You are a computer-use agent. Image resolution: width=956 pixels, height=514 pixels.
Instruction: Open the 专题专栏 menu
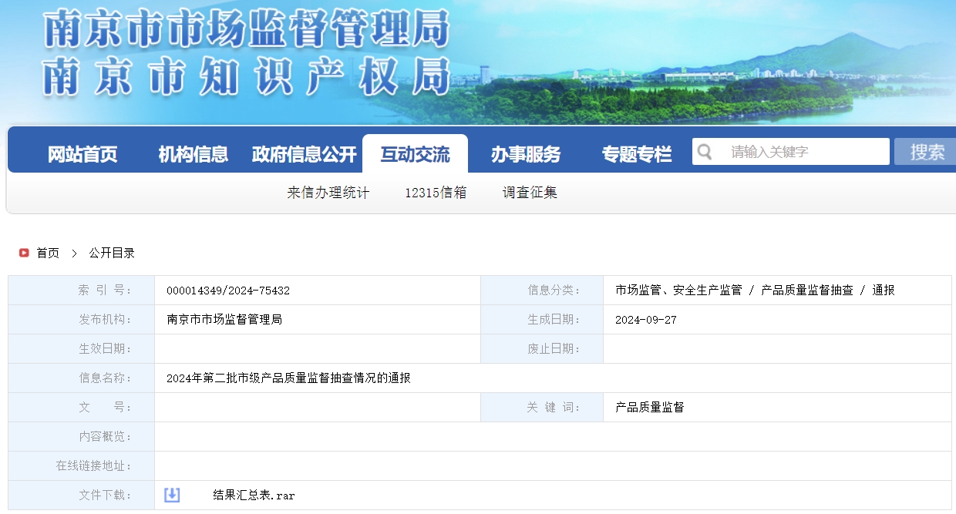[637, 154]
